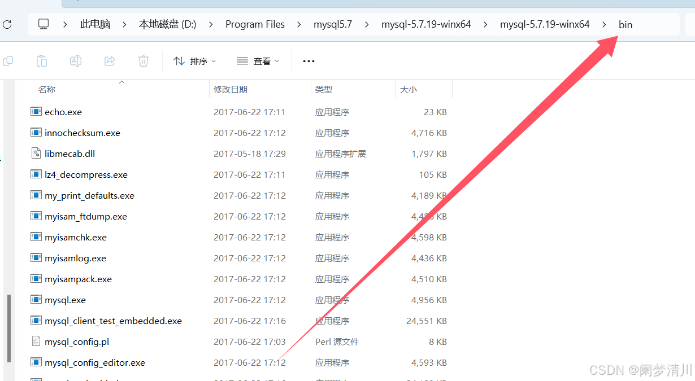Expand the chevron next to 查看
Screen dimensions: 695x381
coord(276,60)
